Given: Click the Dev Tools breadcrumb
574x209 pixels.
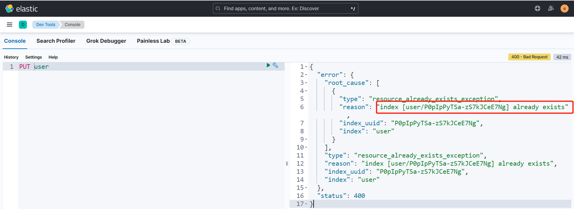Looking at the screenshot, I should [x=46, y=25].
